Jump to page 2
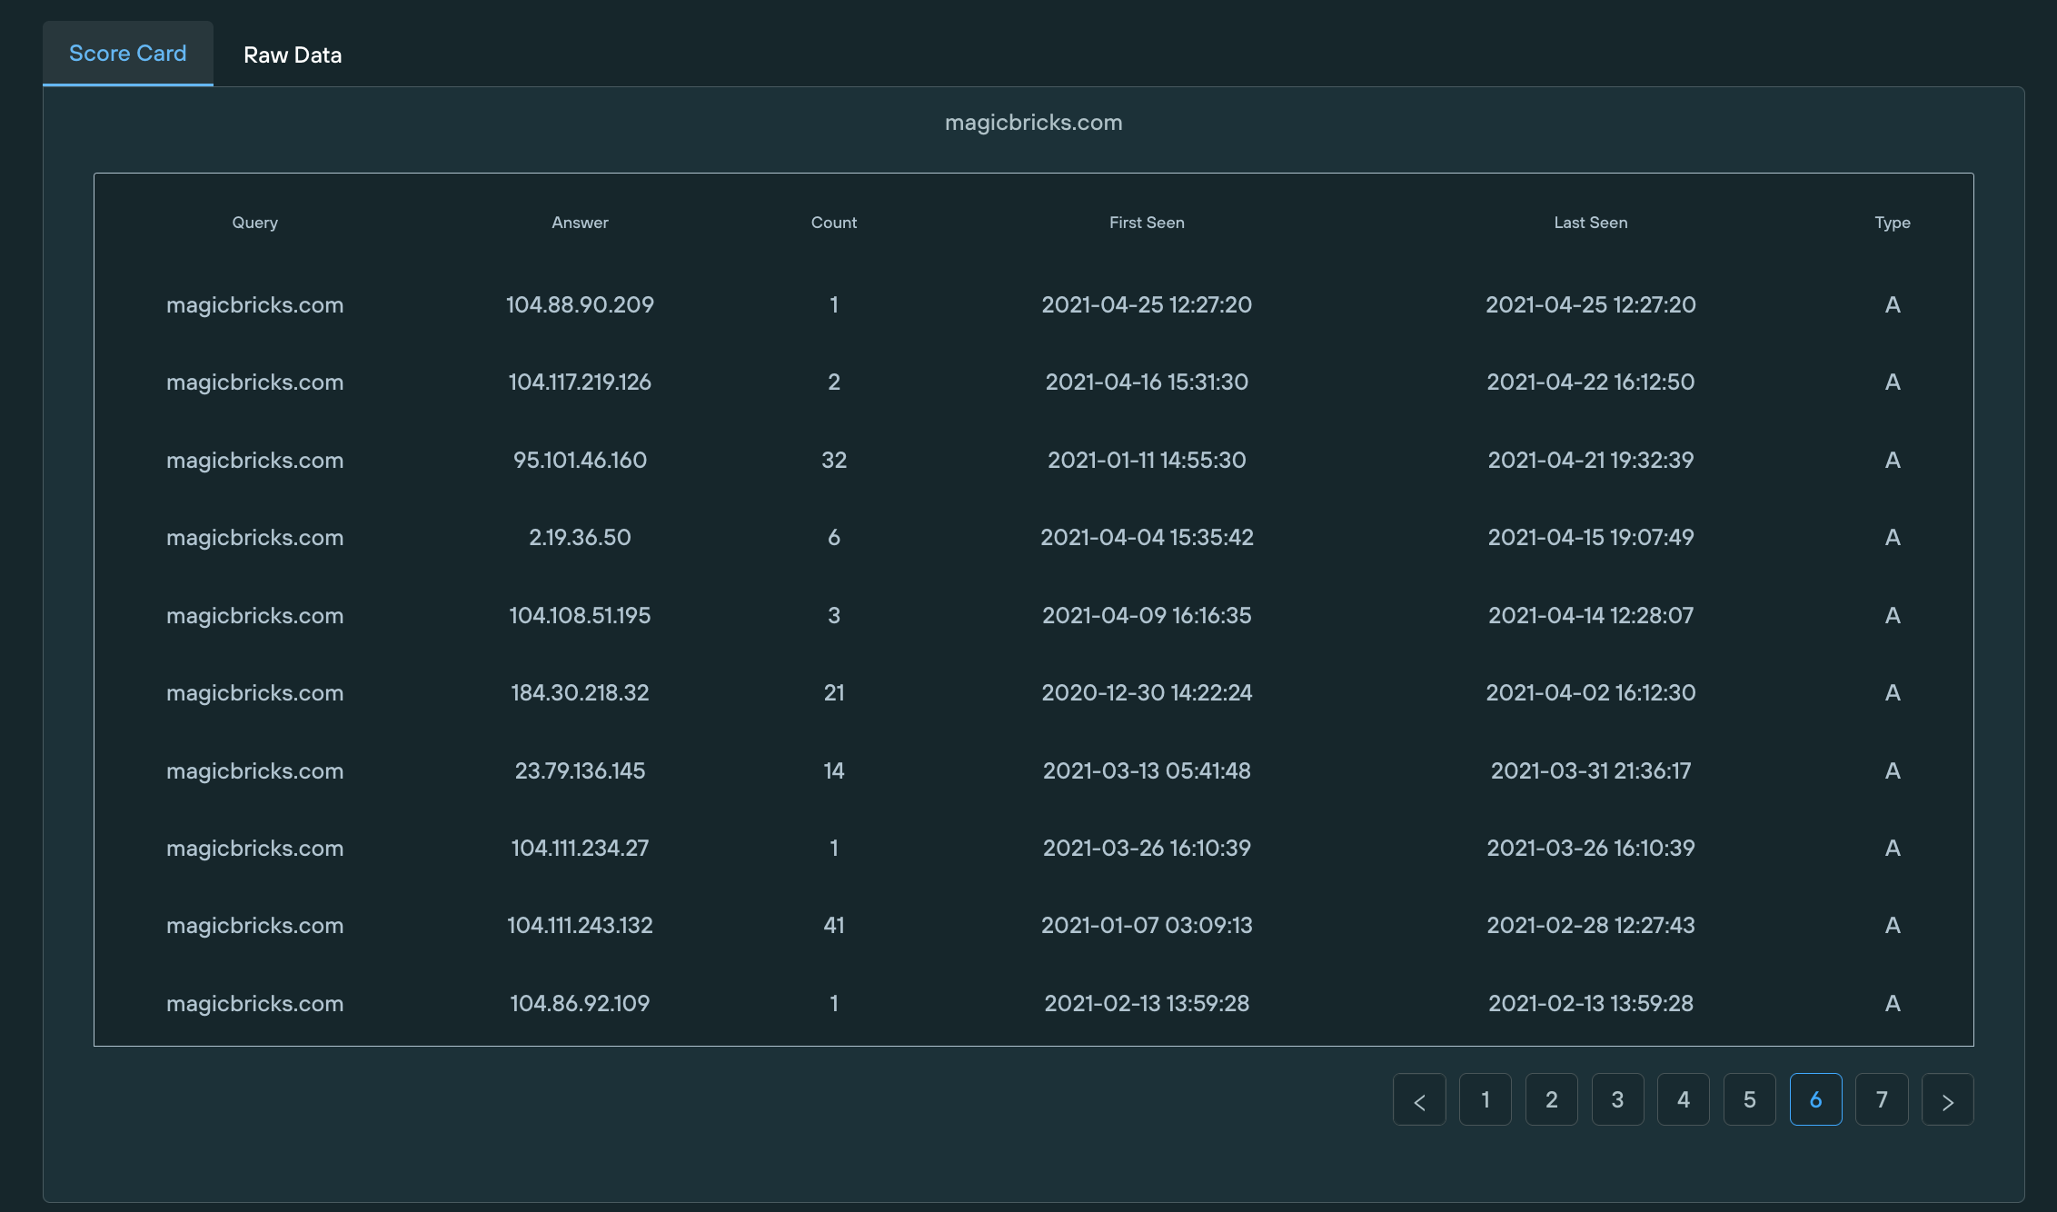This screenshot has width=2057, height=1212. pyautogui.click(x=1552, y=1099)
